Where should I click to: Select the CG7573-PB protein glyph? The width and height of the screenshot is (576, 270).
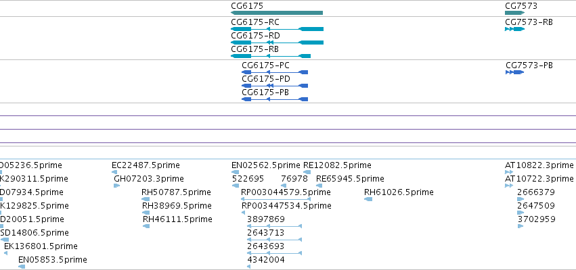point(514,72)
